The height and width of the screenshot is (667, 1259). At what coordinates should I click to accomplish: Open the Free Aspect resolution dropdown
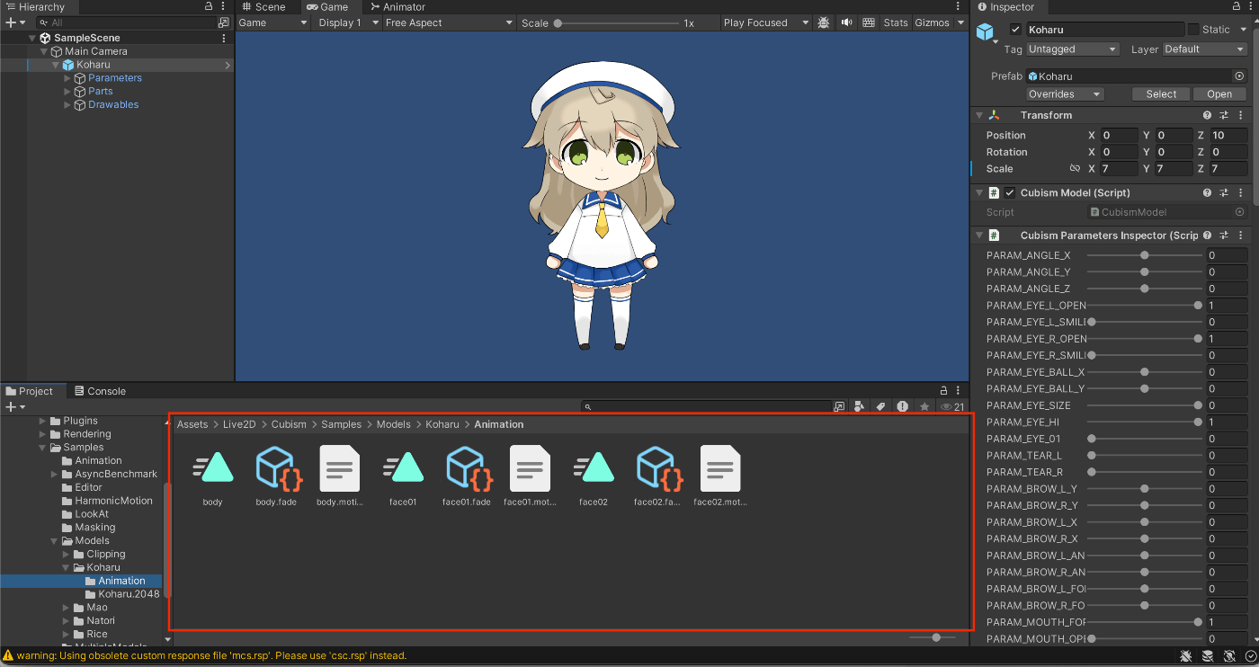[x=449, y=22]
